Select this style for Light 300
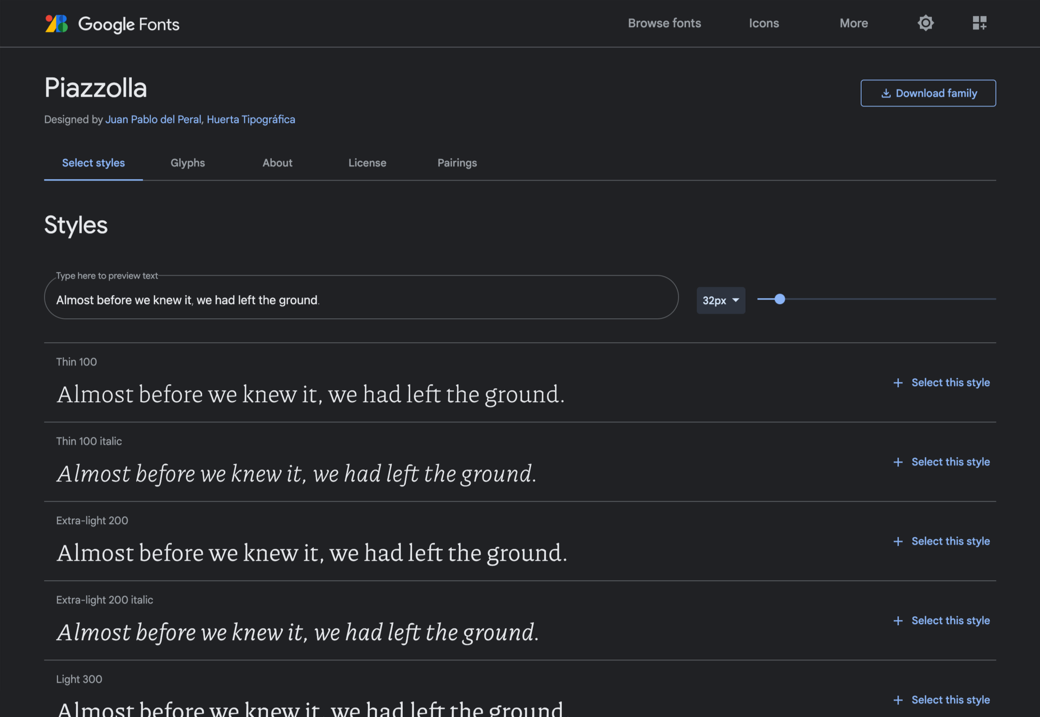 pyautogui.click(x=950, y=700)
